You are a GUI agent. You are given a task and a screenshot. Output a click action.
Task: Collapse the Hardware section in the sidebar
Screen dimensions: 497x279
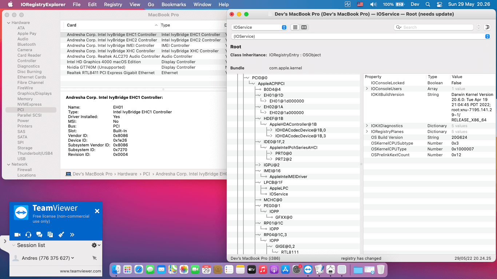pyautogui.click(x=8, y=23)
